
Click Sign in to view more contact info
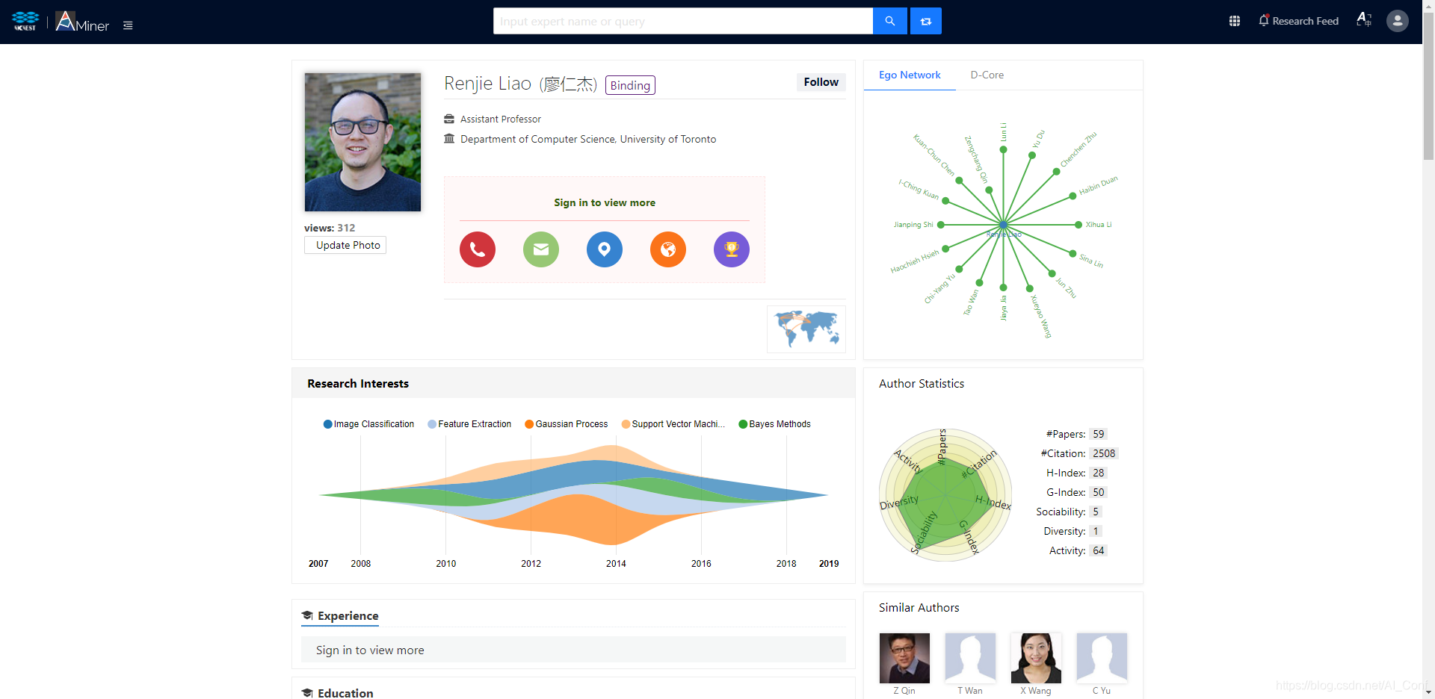[x=605, y=202]
